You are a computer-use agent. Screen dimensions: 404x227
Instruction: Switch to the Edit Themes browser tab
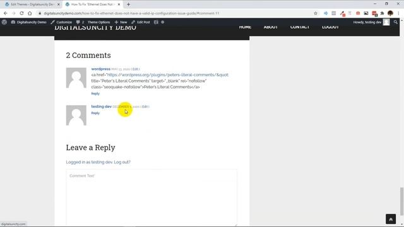[32, 4]
